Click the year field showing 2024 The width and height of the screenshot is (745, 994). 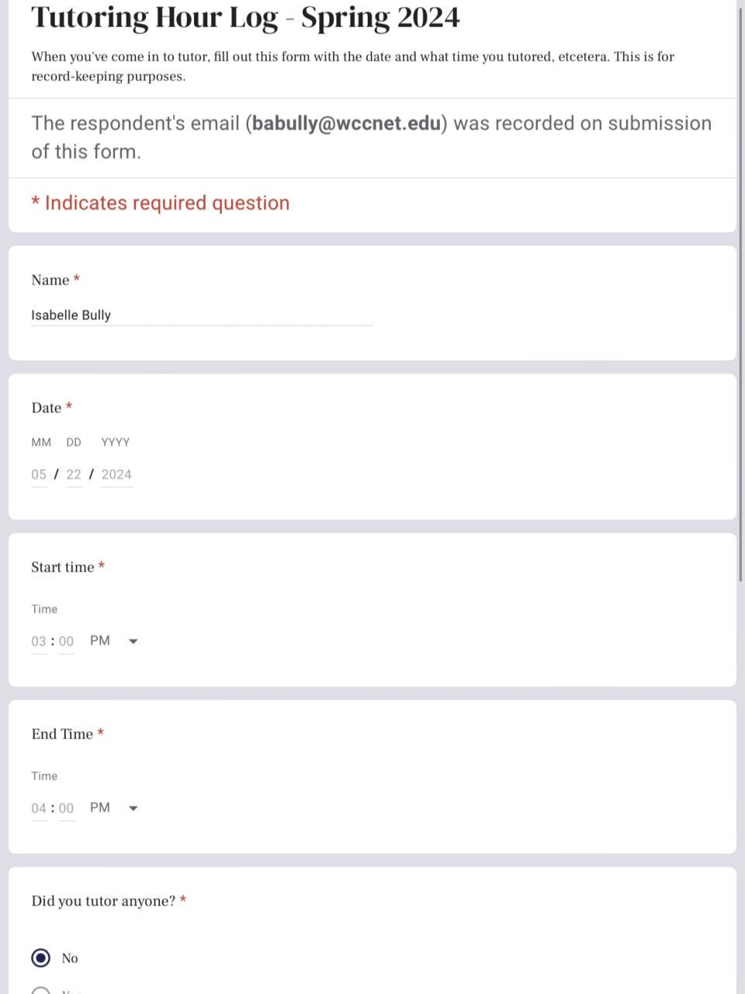116,474
